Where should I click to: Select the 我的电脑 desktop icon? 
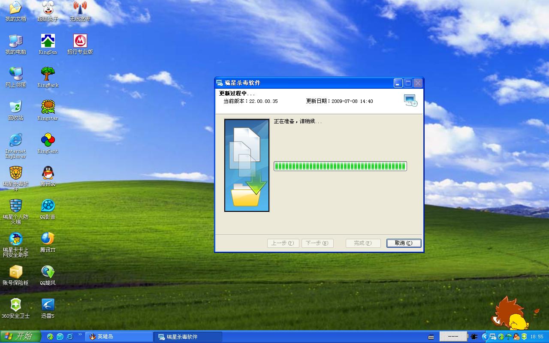point(15,45)
